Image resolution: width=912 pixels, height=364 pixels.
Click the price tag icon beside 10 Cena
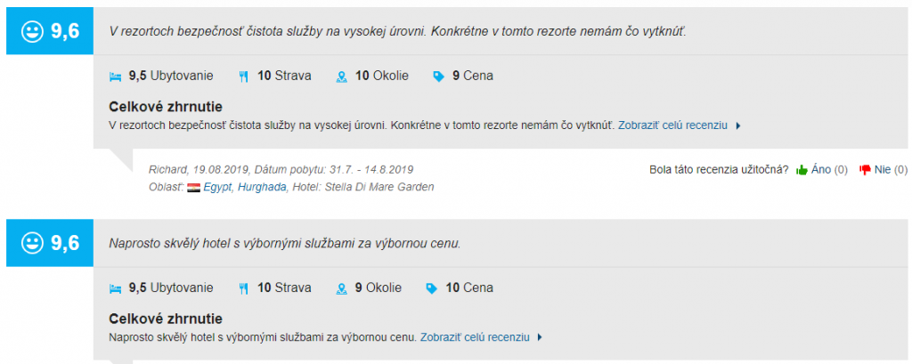coord(431,288)
